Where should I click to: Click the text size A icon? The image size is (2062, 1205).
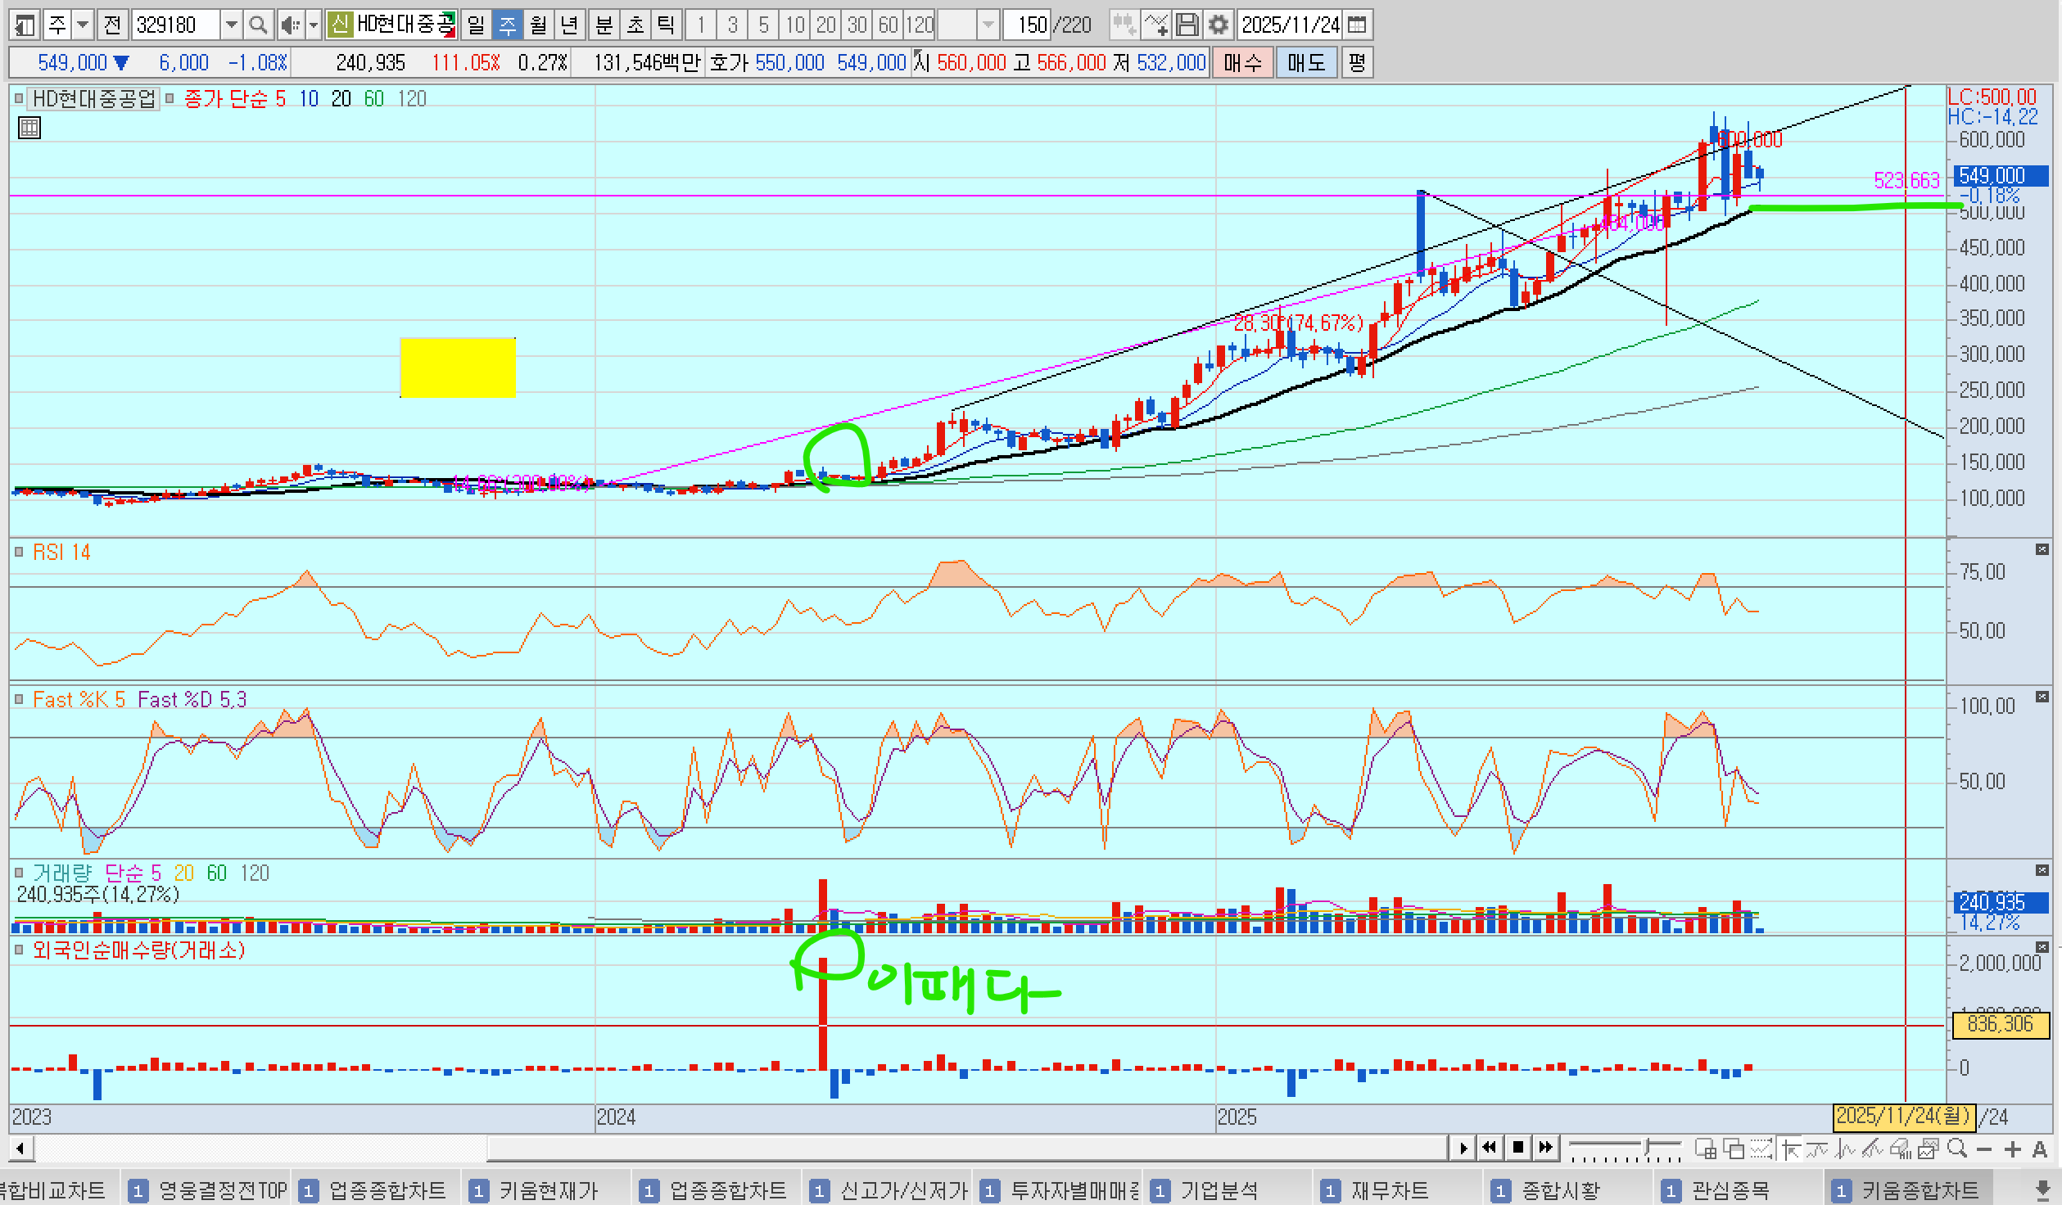pos(2040,1149)
